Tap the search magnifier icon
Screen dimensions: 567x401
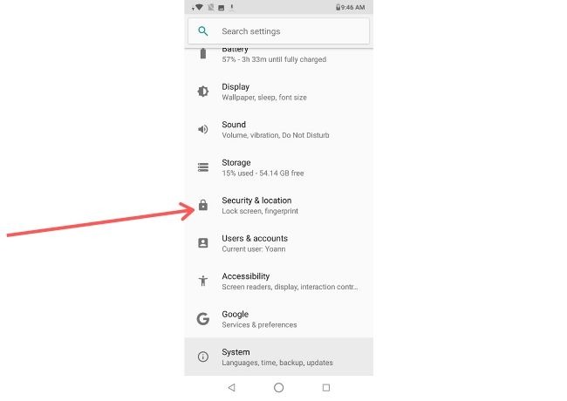(x=203, y=31)
